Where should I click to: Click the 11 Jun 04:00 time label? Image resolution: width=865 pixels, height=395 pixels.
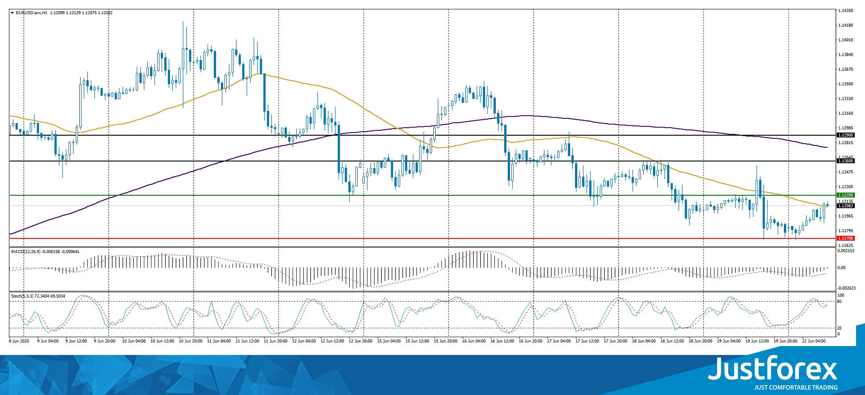tap(219, 341)
